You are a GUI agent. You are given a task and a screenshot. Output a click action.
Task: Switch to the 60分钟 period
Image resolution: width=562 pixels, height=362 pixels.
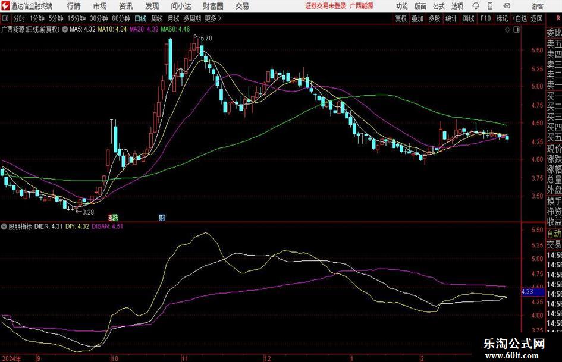point(121,18)
